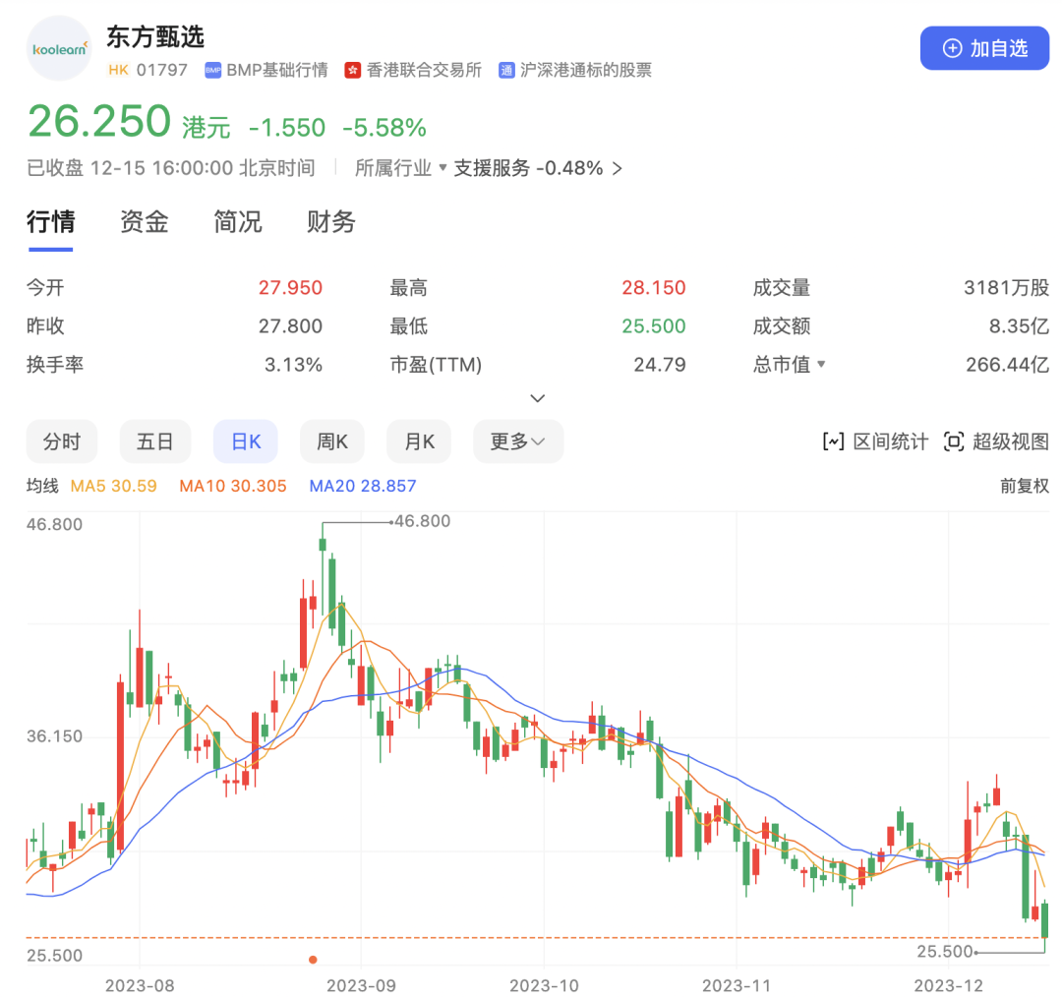
Task: Click chevron next to 支援服务 -0.48%
Action: pyautogui.click(x=617, y=168)
